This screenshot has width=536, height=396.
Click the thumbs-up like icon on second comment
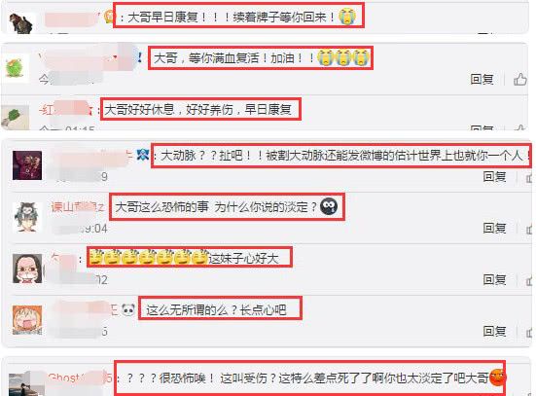[519, 80]
